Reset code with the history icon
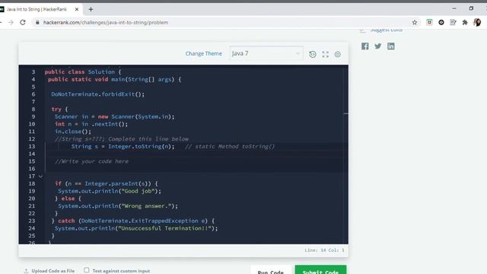Image resolution: width=487 pixels, height=274 pixels. pos(313,54)
